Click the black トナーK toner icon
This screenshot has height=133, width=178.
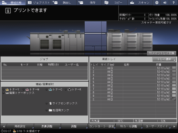pos(70,89)
